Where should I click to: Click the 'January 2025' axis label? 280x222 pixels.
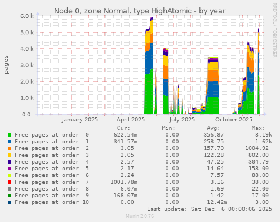click(80, 120)
